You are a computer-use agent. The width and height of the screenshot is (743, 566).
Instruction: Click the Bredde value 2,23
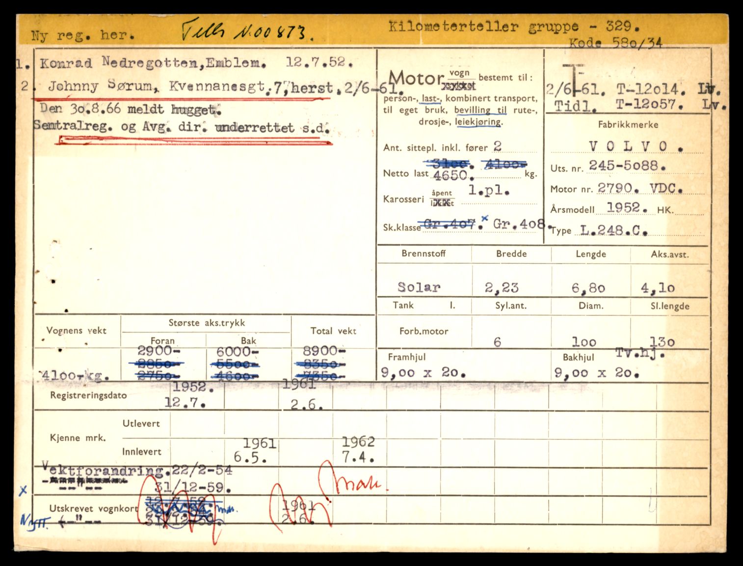[502, 287]
